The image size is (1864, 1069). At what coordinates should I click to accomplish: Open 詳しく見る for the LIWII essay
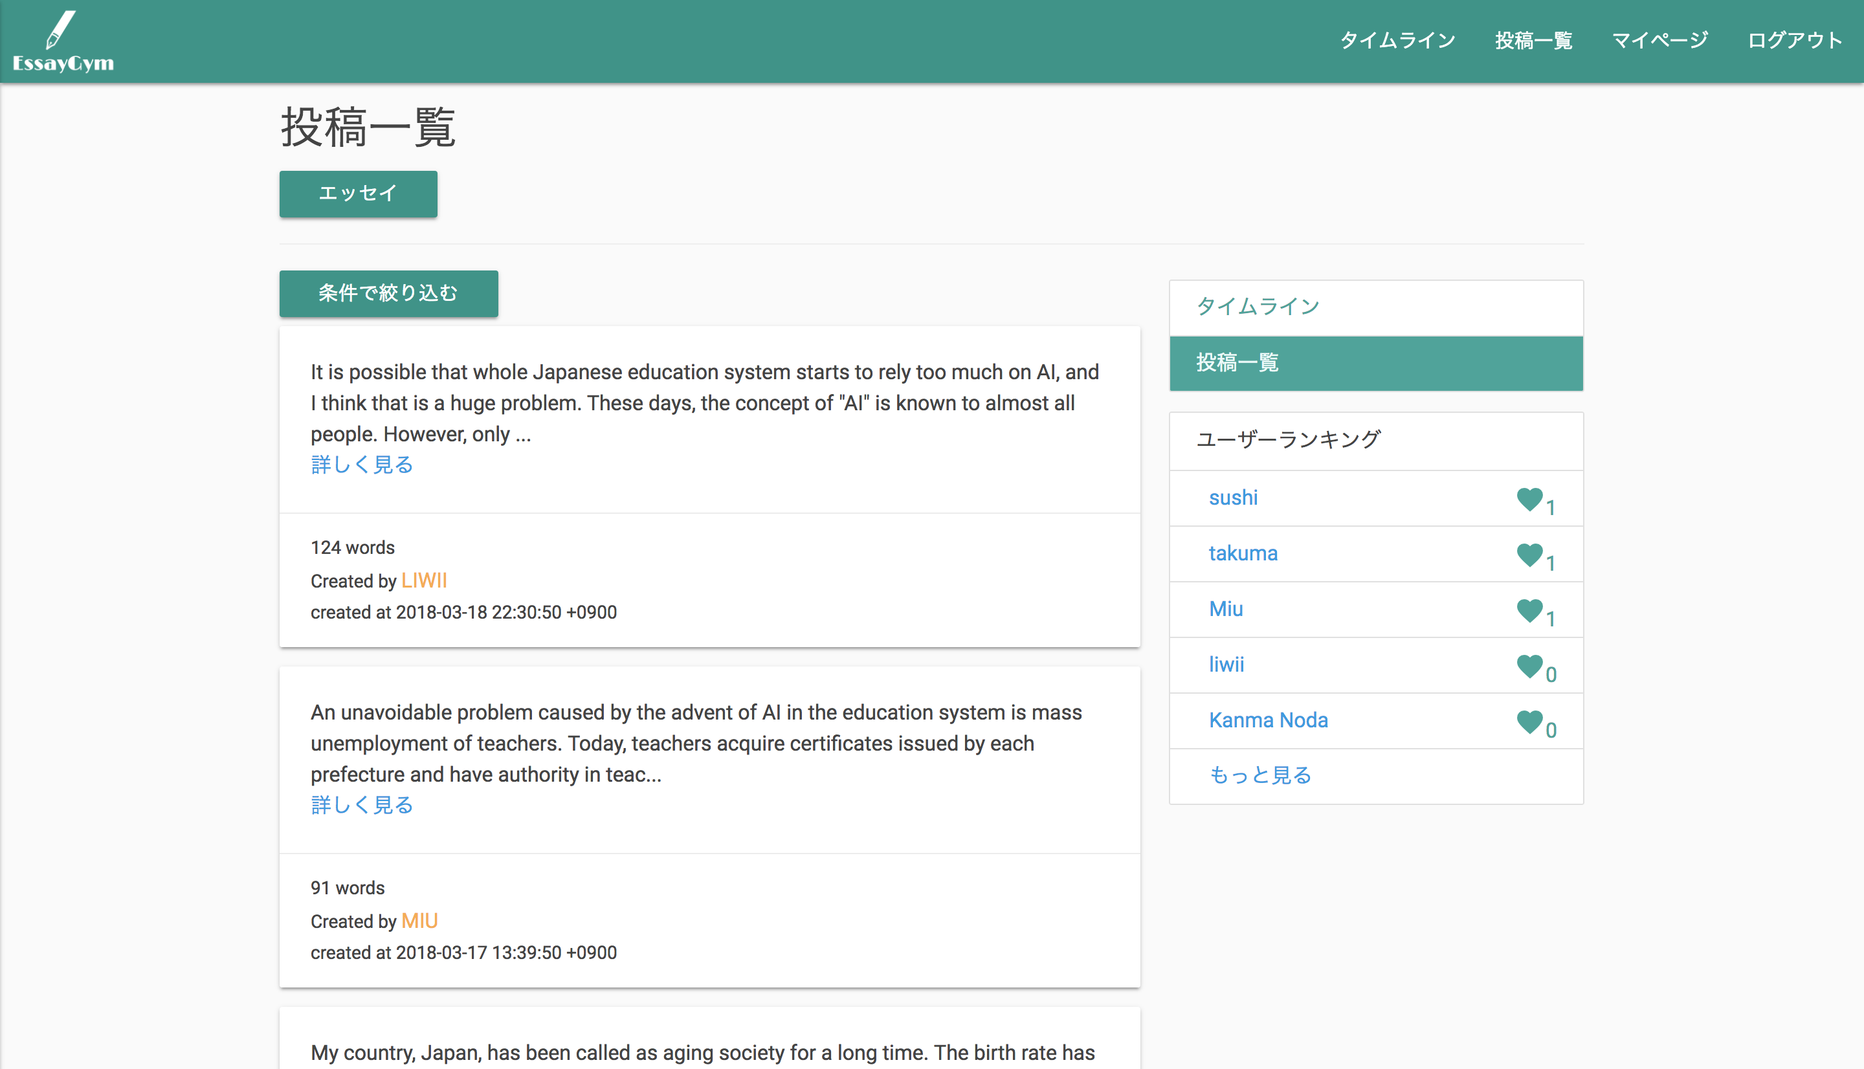click(x=362, y=465)
